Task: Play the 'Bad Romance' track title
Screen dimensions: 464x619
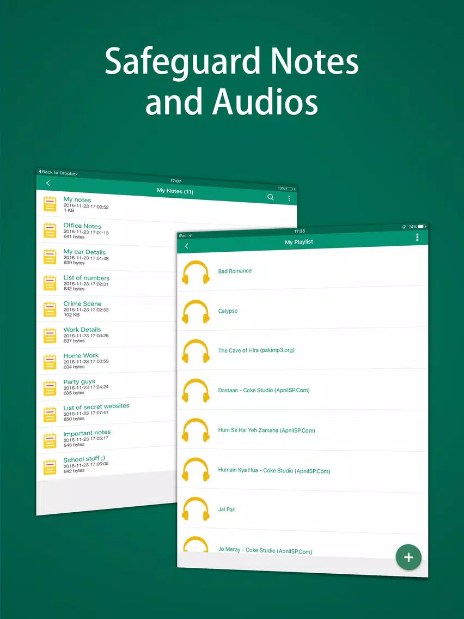Action: 235,271
